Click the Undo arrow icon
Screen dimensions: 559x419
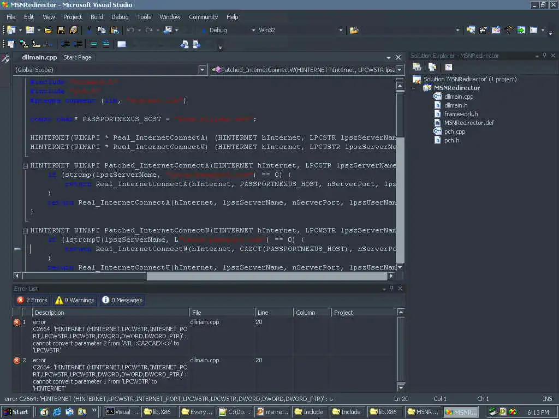130,31
